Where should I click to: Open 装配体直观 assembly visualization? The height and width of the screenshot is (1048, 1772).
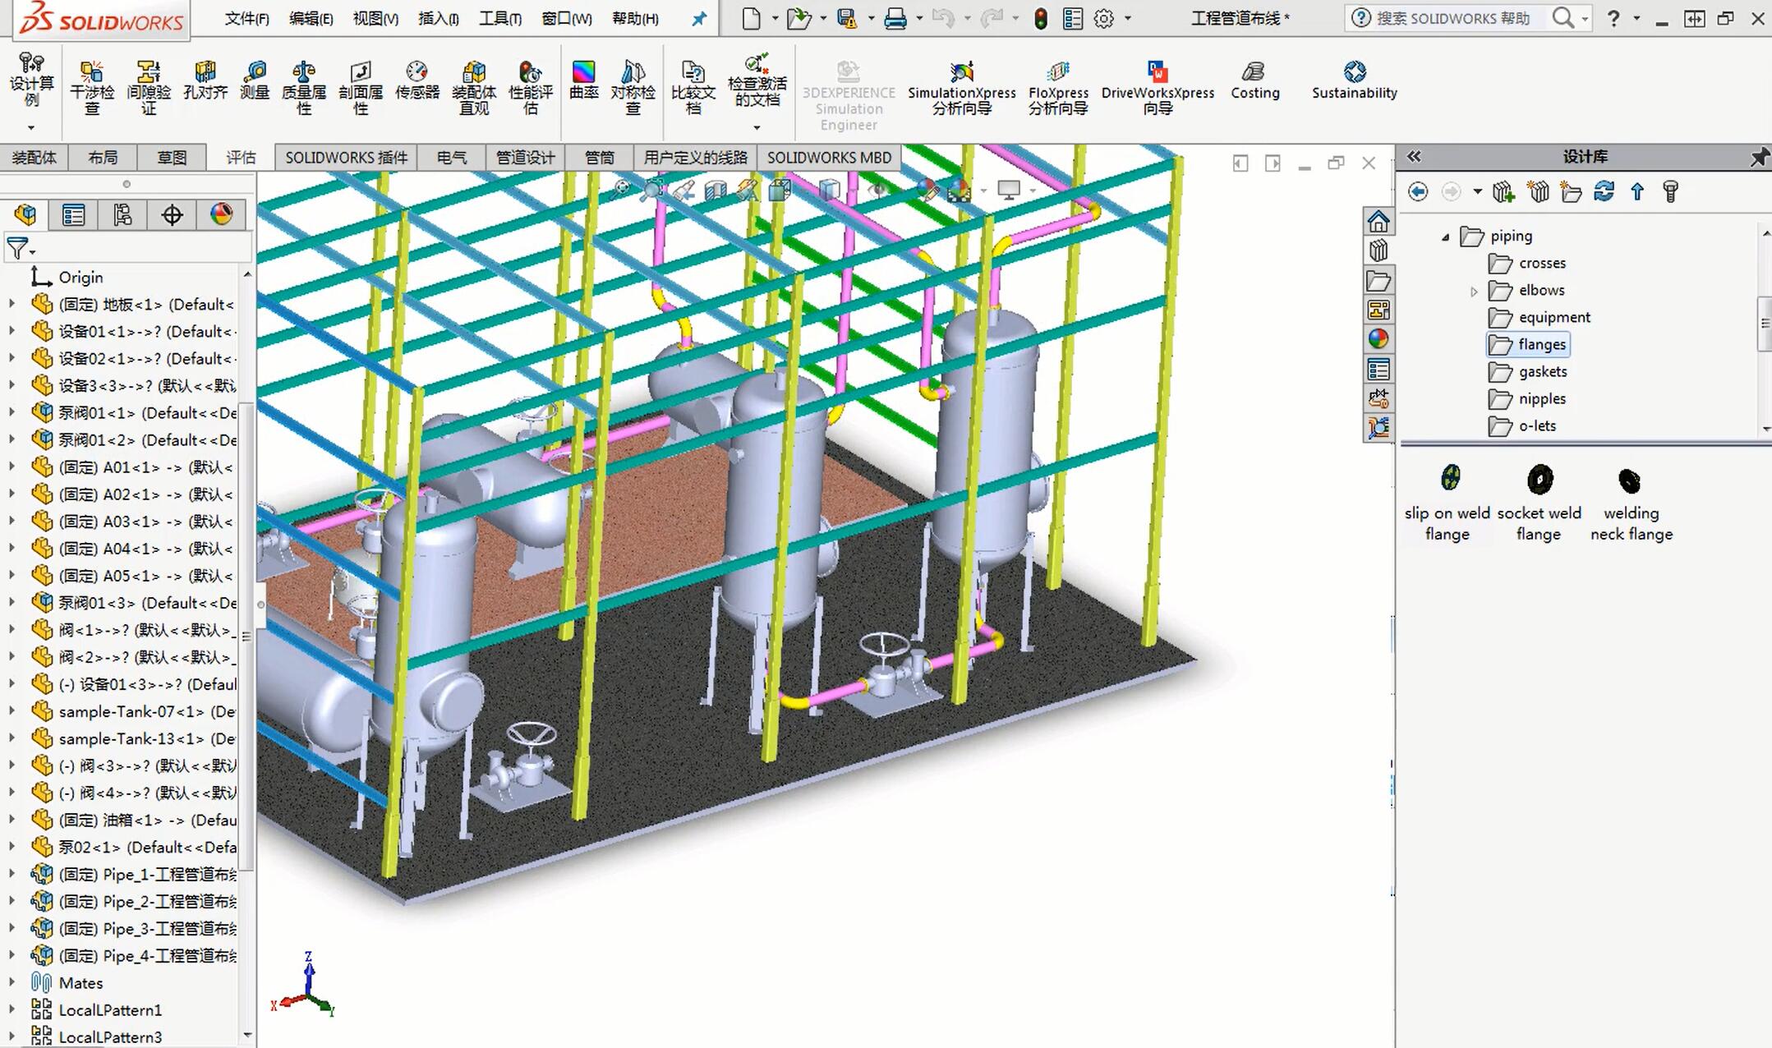474,87
